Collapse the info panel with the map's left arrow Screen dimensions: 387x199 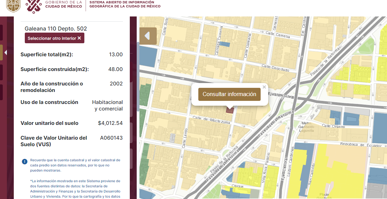pyautogui.click(x=148, y=36)
